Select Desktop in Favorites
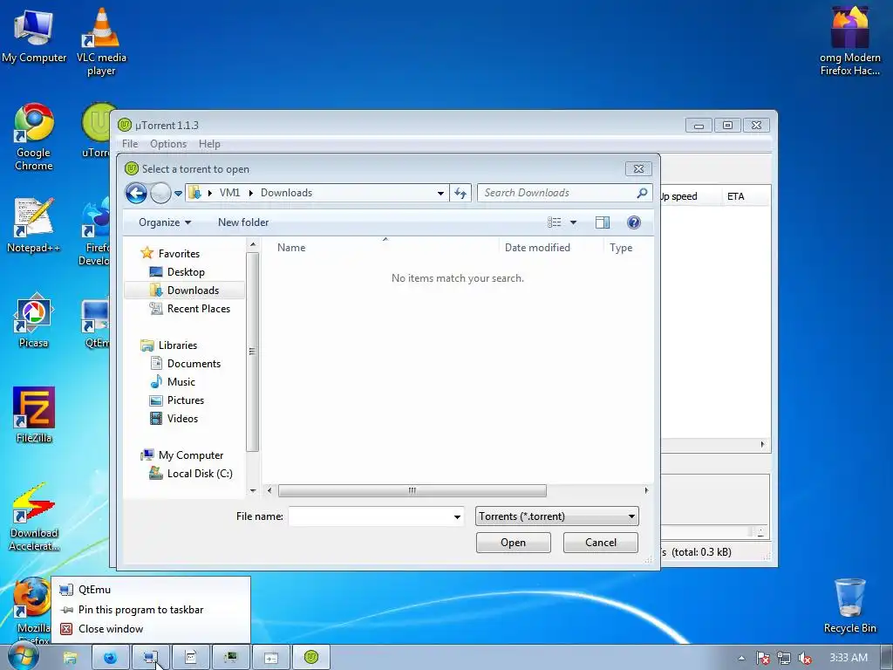This screenshot has width=893, height=670. (185, 272)
